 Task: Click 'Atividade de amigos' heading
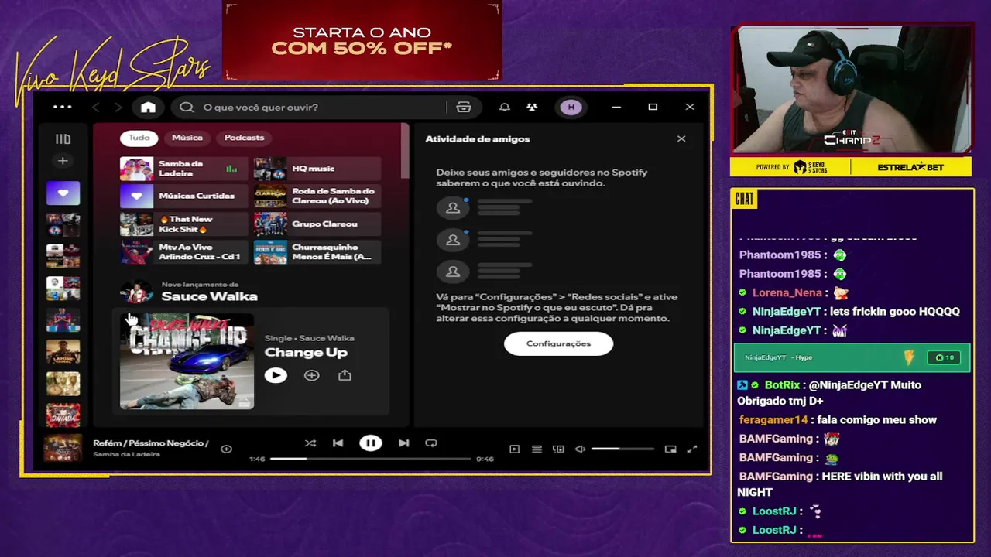tap(478, 139)
